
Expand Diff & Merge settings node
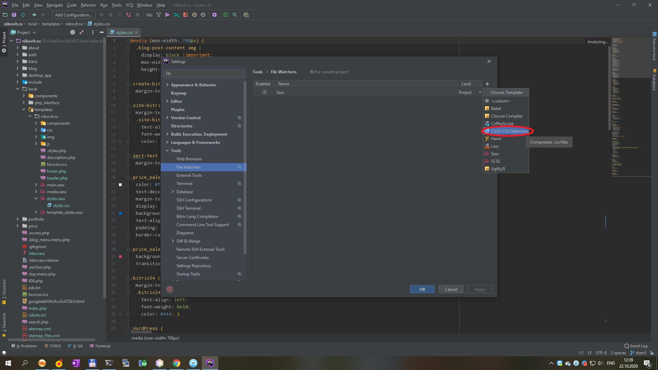pos(173,241)
